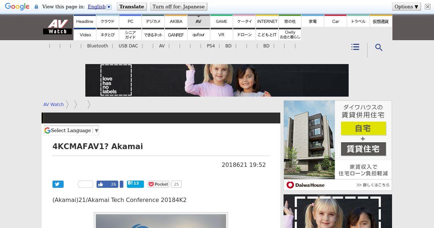Click Turn off for: Japanese button

(x=179, y=7)
